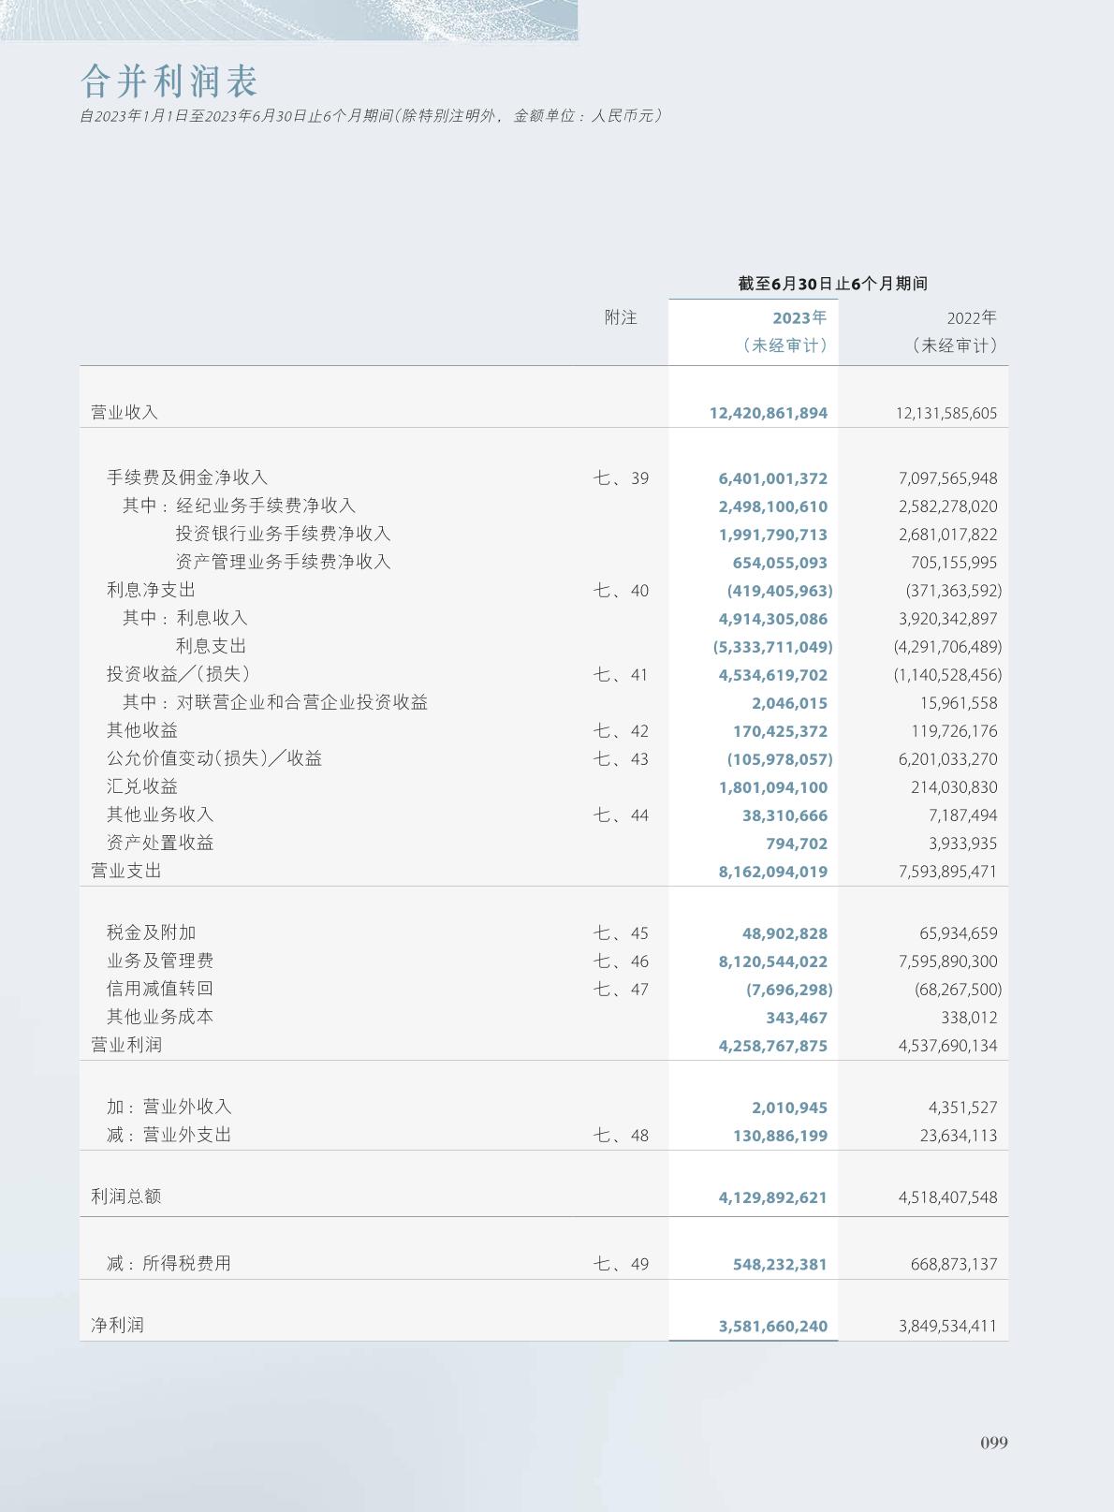The width and height of the screenshot is (1114, 1512).
Task: Select the 净利润 value 3,581,660,240
Action: 772,1327
